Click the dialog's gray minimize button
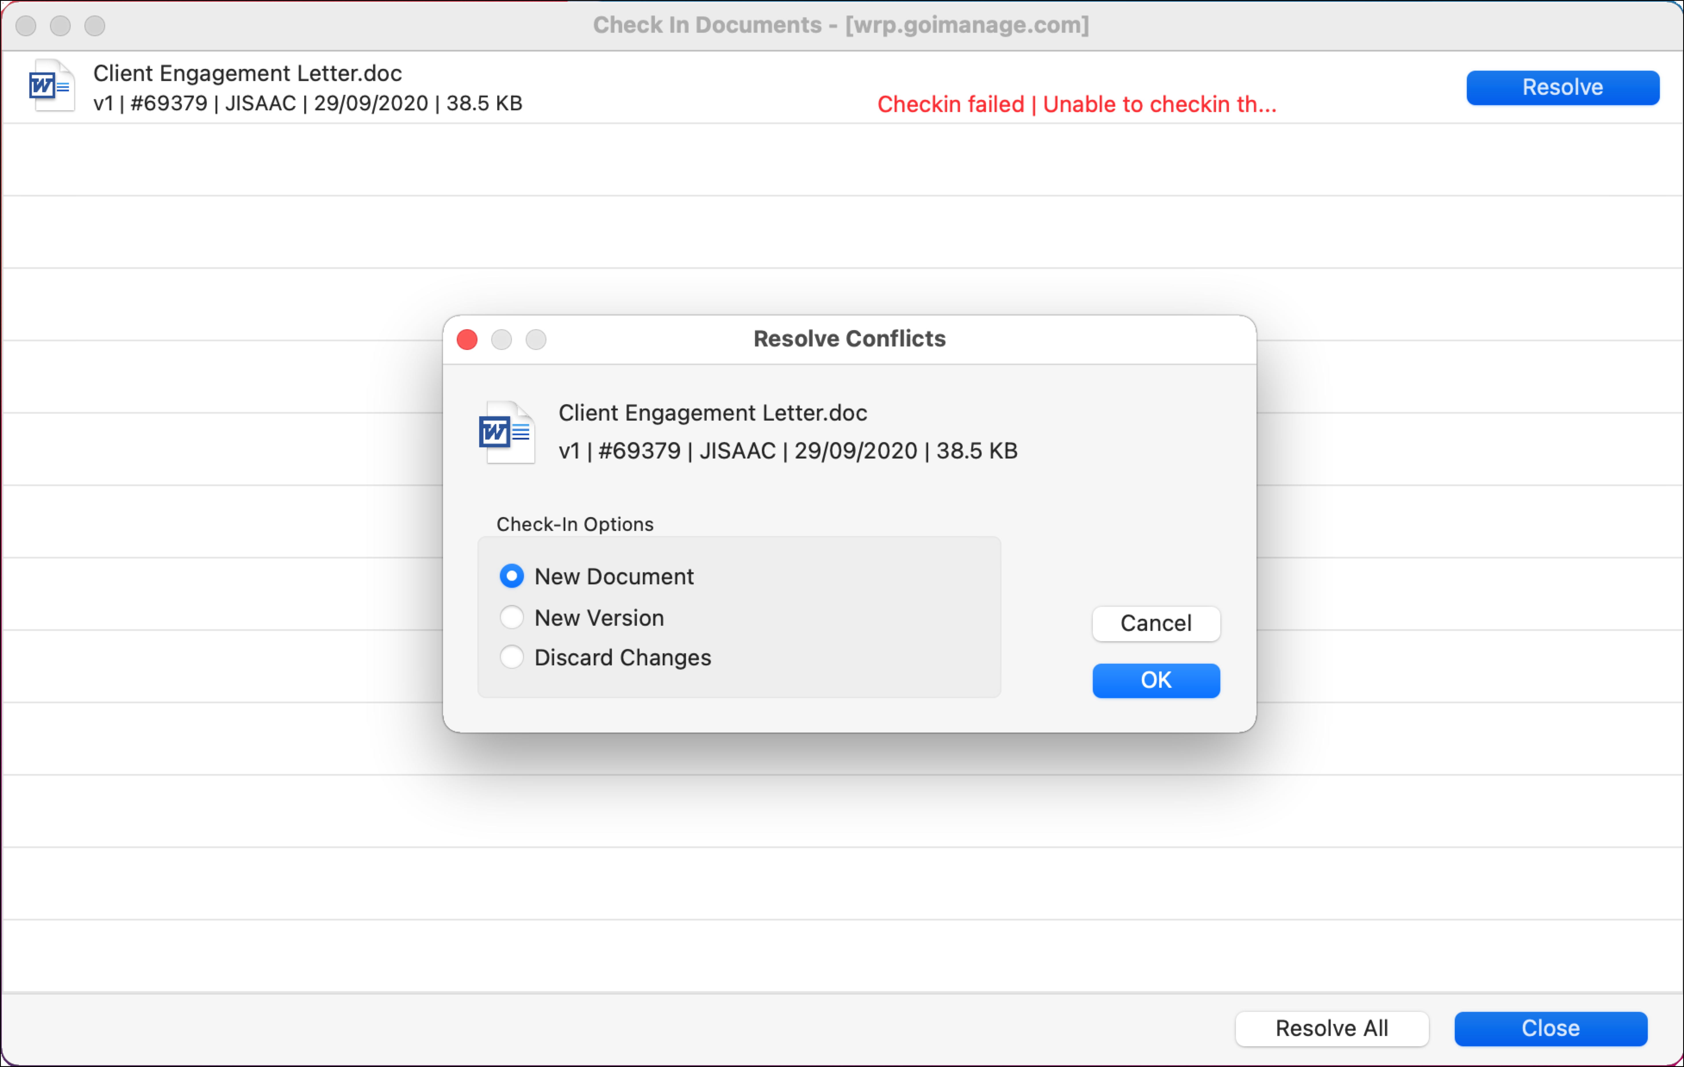The image size is (1684, 1067). 501,340
